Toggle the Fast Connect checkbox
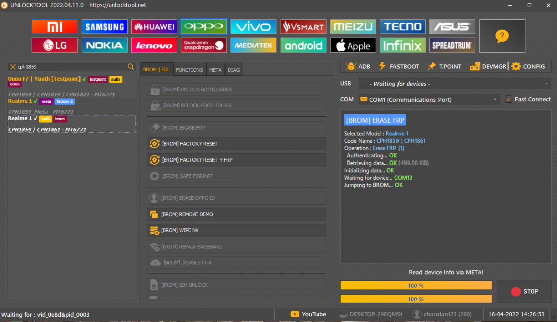The image size is (557, 322). [508, 99]
